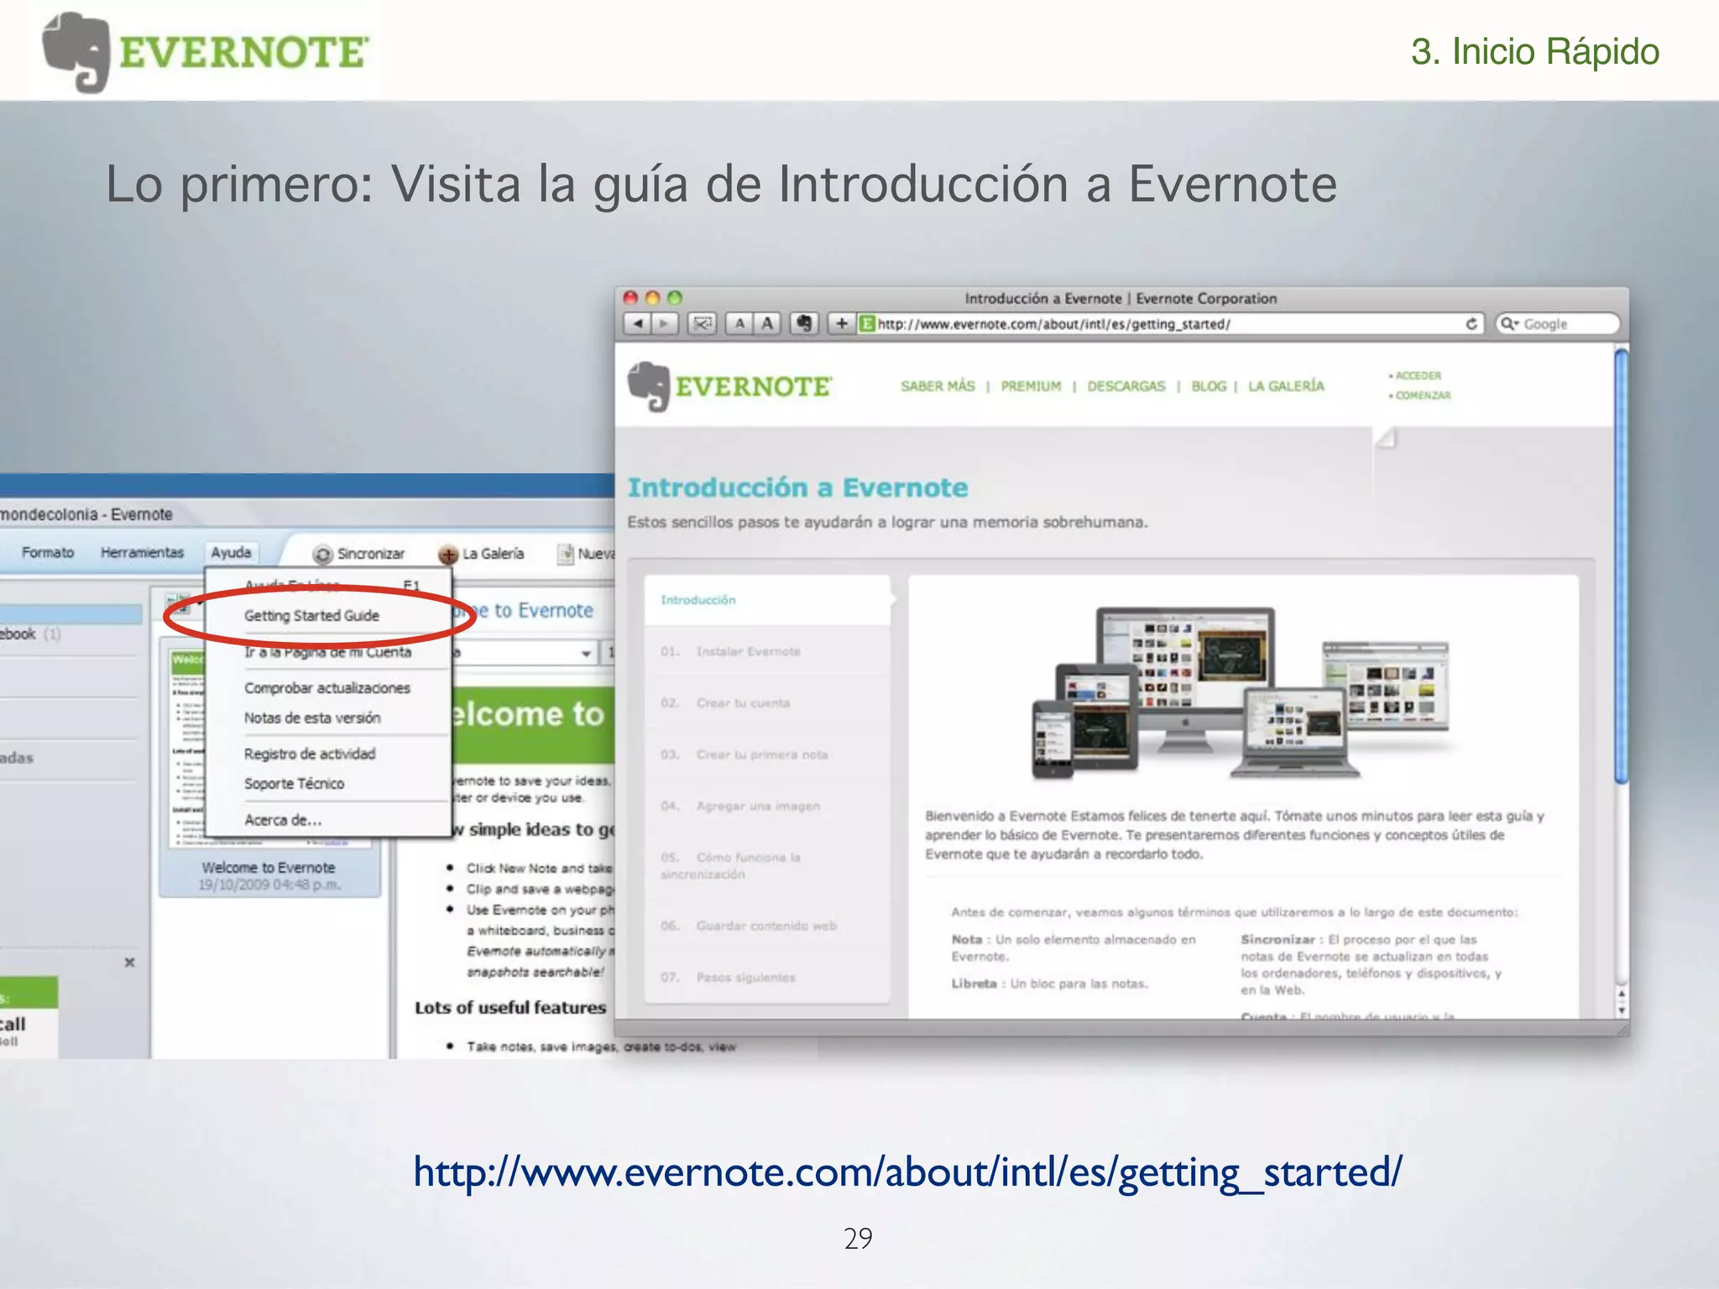Click the ACCEDER link
Image resolution: width=1719 pixels, height=1289 pixels.
pos(1418,375)
